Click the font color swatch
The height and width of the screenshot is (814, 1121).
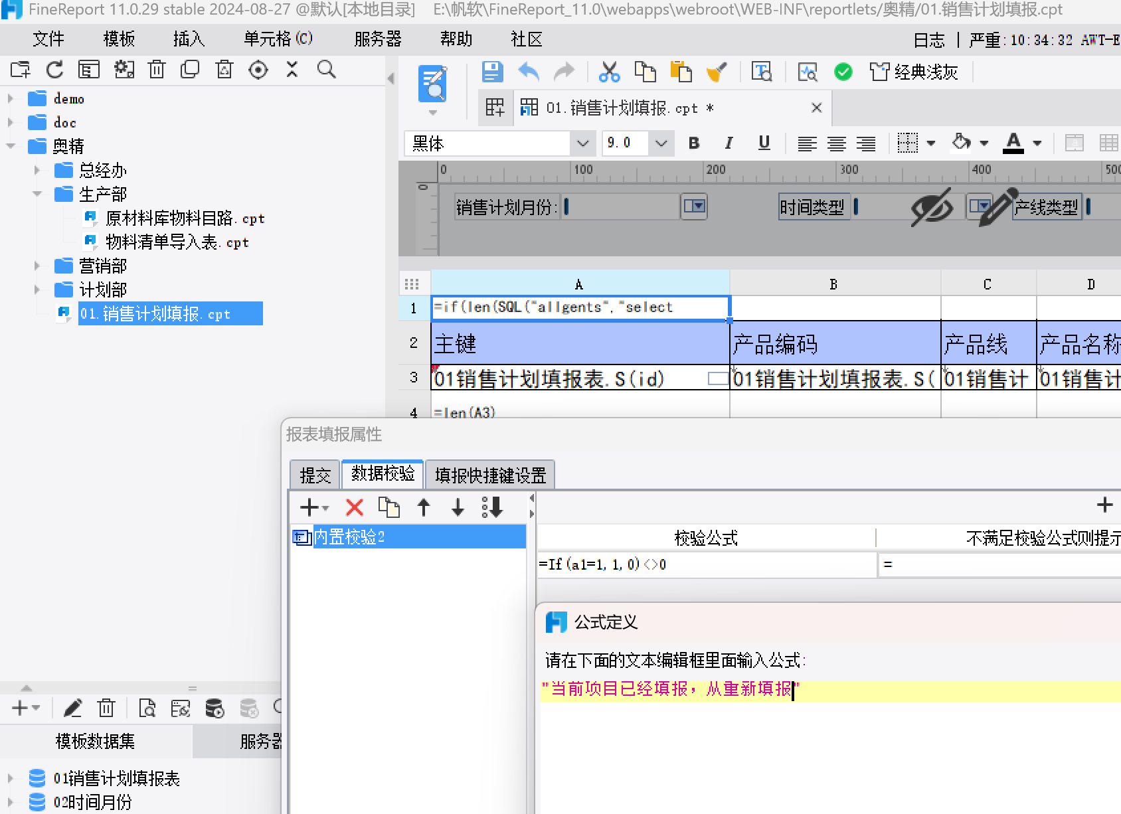[x=1013, y=143]
